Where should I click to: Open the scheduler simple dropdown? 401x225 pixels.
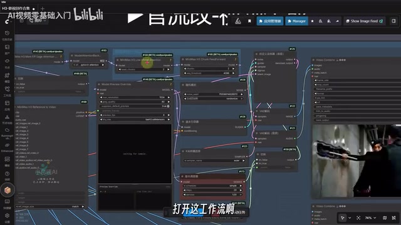point(213,186)
